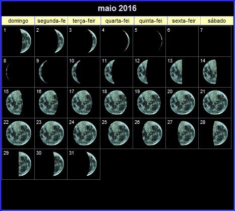Select the crescent moon on day 9

point(43,72)
